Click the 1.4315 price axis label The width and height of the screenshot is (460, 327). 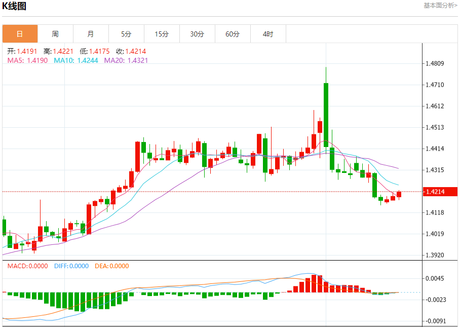point(435,170)
